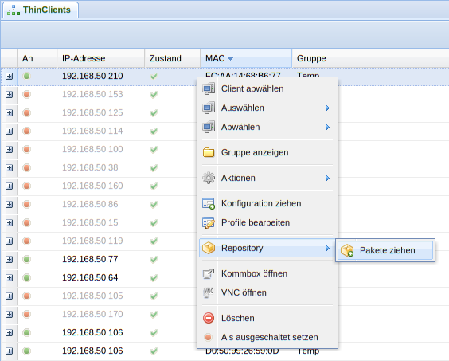Open the ThinClients tab
The width and height of the screenshot is (449, 361).
pyautogui.click(x=41, y=10)
